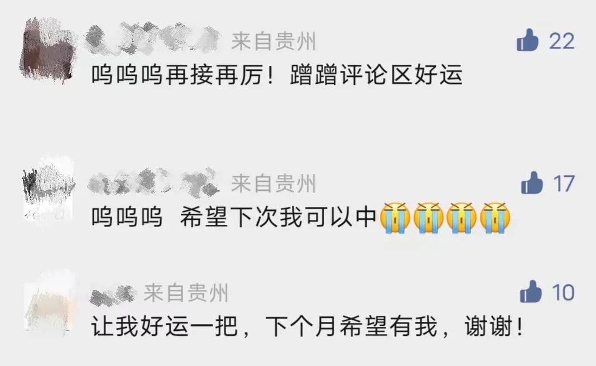596x366 pixels.
Task: Select the comment text 希望下次我可以中
Action: click(278, 218)
